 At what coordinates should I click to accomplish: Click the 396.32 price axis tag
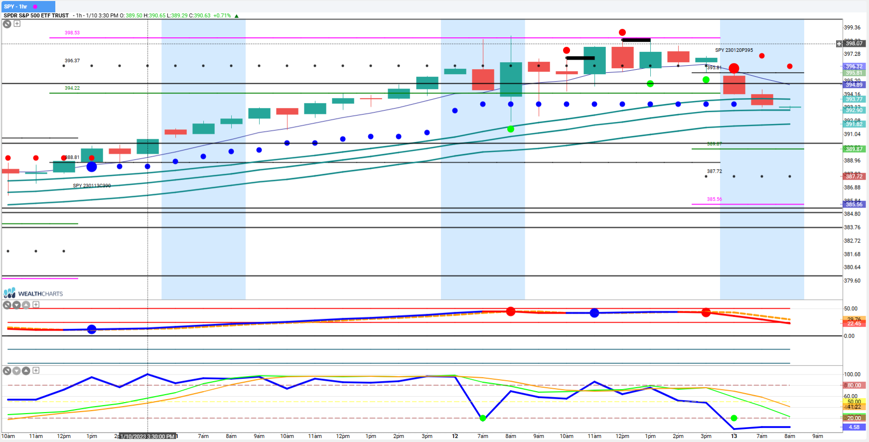tap(854, 66)
